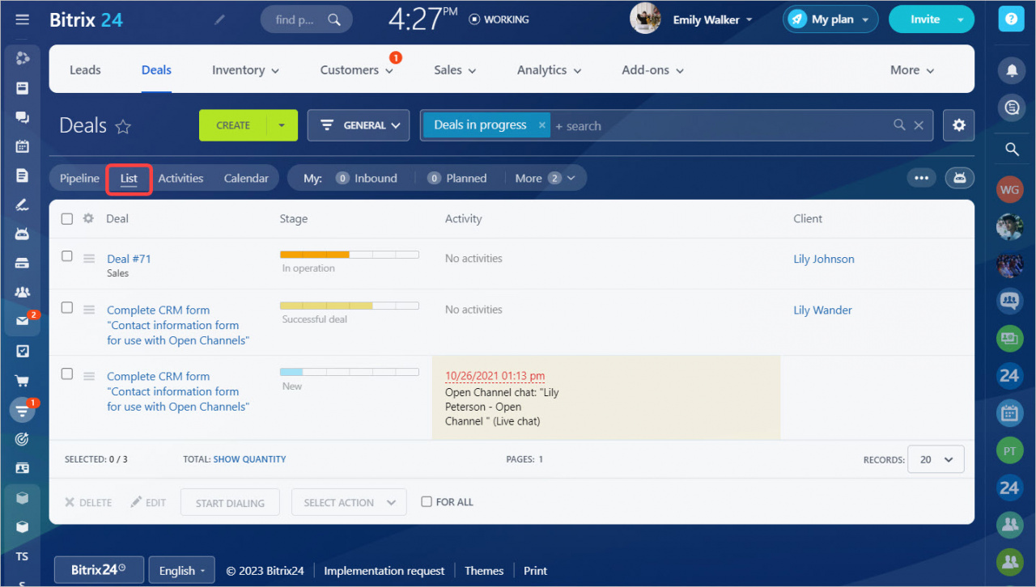Click the Invite button

click(924, 19)
